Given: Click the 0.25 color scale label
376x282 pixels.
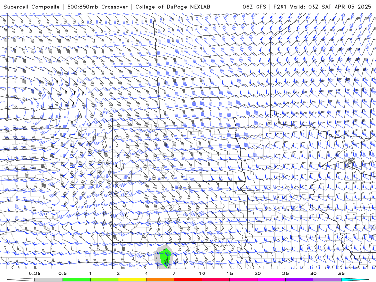Looking at the screenshot, I should [x=35, y=274].
